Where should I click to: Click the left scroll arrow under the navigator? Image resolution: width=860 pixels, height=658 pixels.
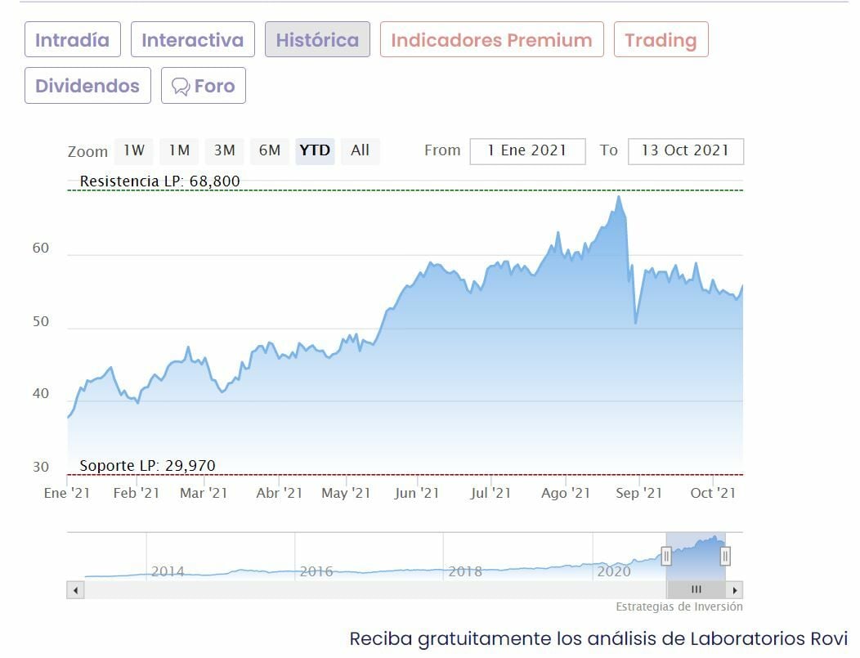coord(75,589)
